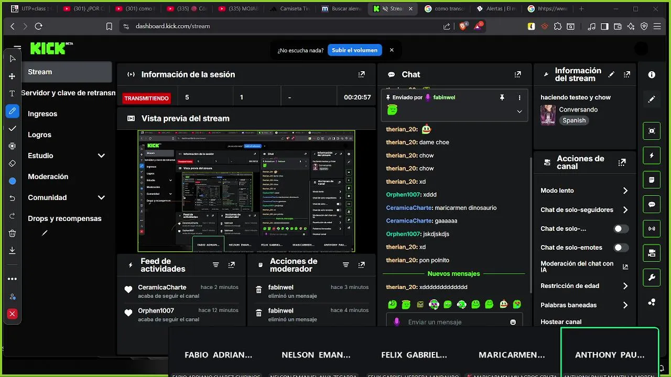Open Ingresos in the sidebar
This screenshot has height=377, width=671.
coord(42,114)
